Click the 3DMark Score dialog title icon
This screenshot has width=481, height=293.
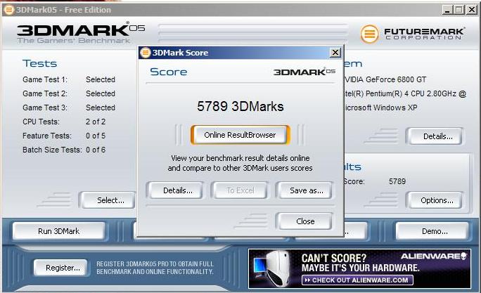[145, 53]
